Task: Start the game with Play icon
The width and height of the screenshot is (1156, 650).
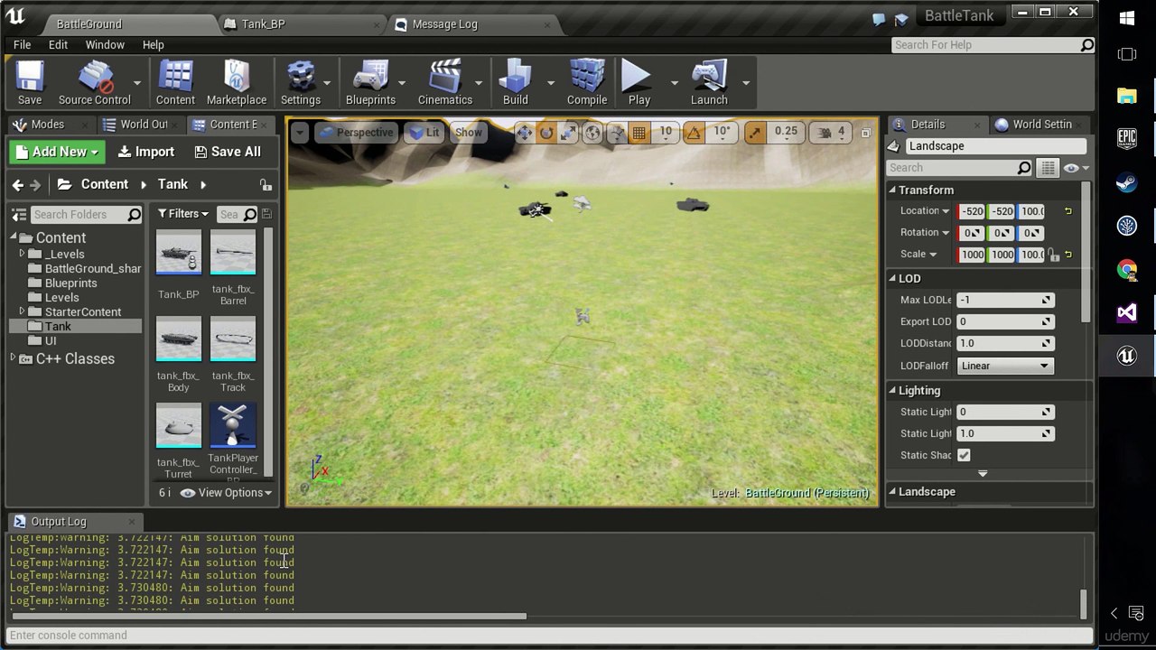Action: [639, 83]
